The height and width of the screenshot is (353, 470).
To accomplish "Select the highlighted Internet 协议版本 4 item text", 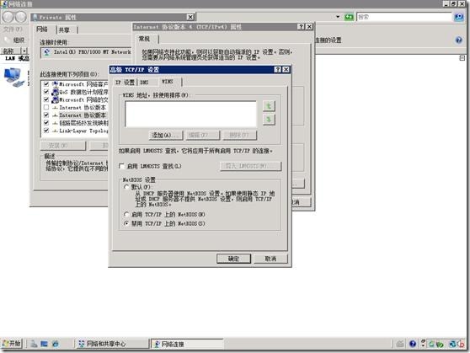I will 83,115.
